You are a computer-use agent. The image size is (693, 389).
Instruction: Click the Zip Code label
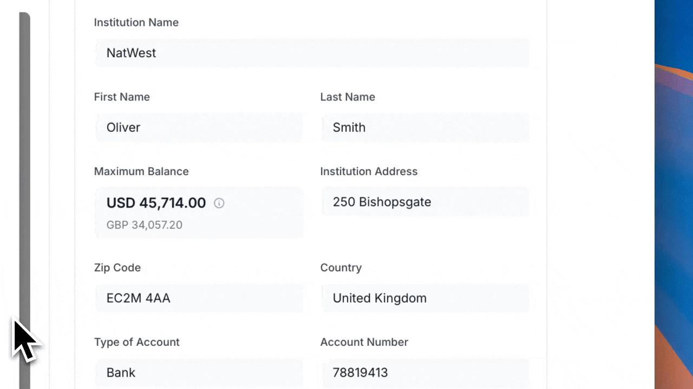pyautogui.click(x=117, y=268)
